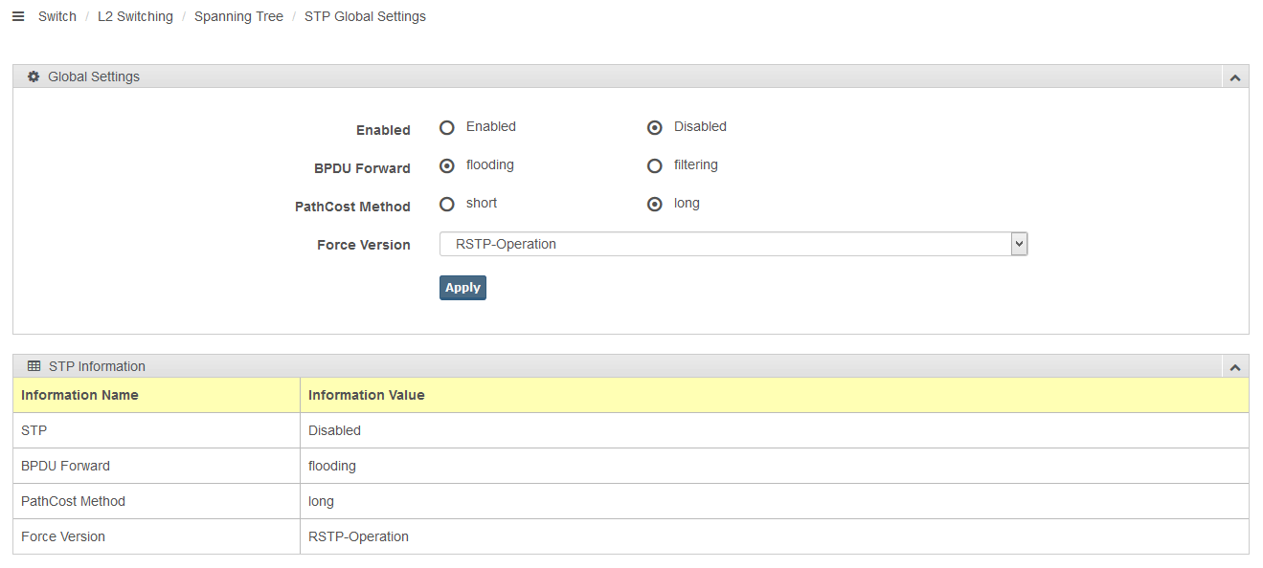Click the STP Information table icon

34,366
